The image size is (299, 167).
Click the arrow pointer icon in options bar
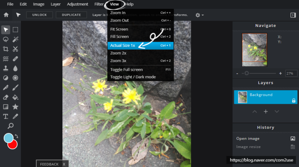18,15
